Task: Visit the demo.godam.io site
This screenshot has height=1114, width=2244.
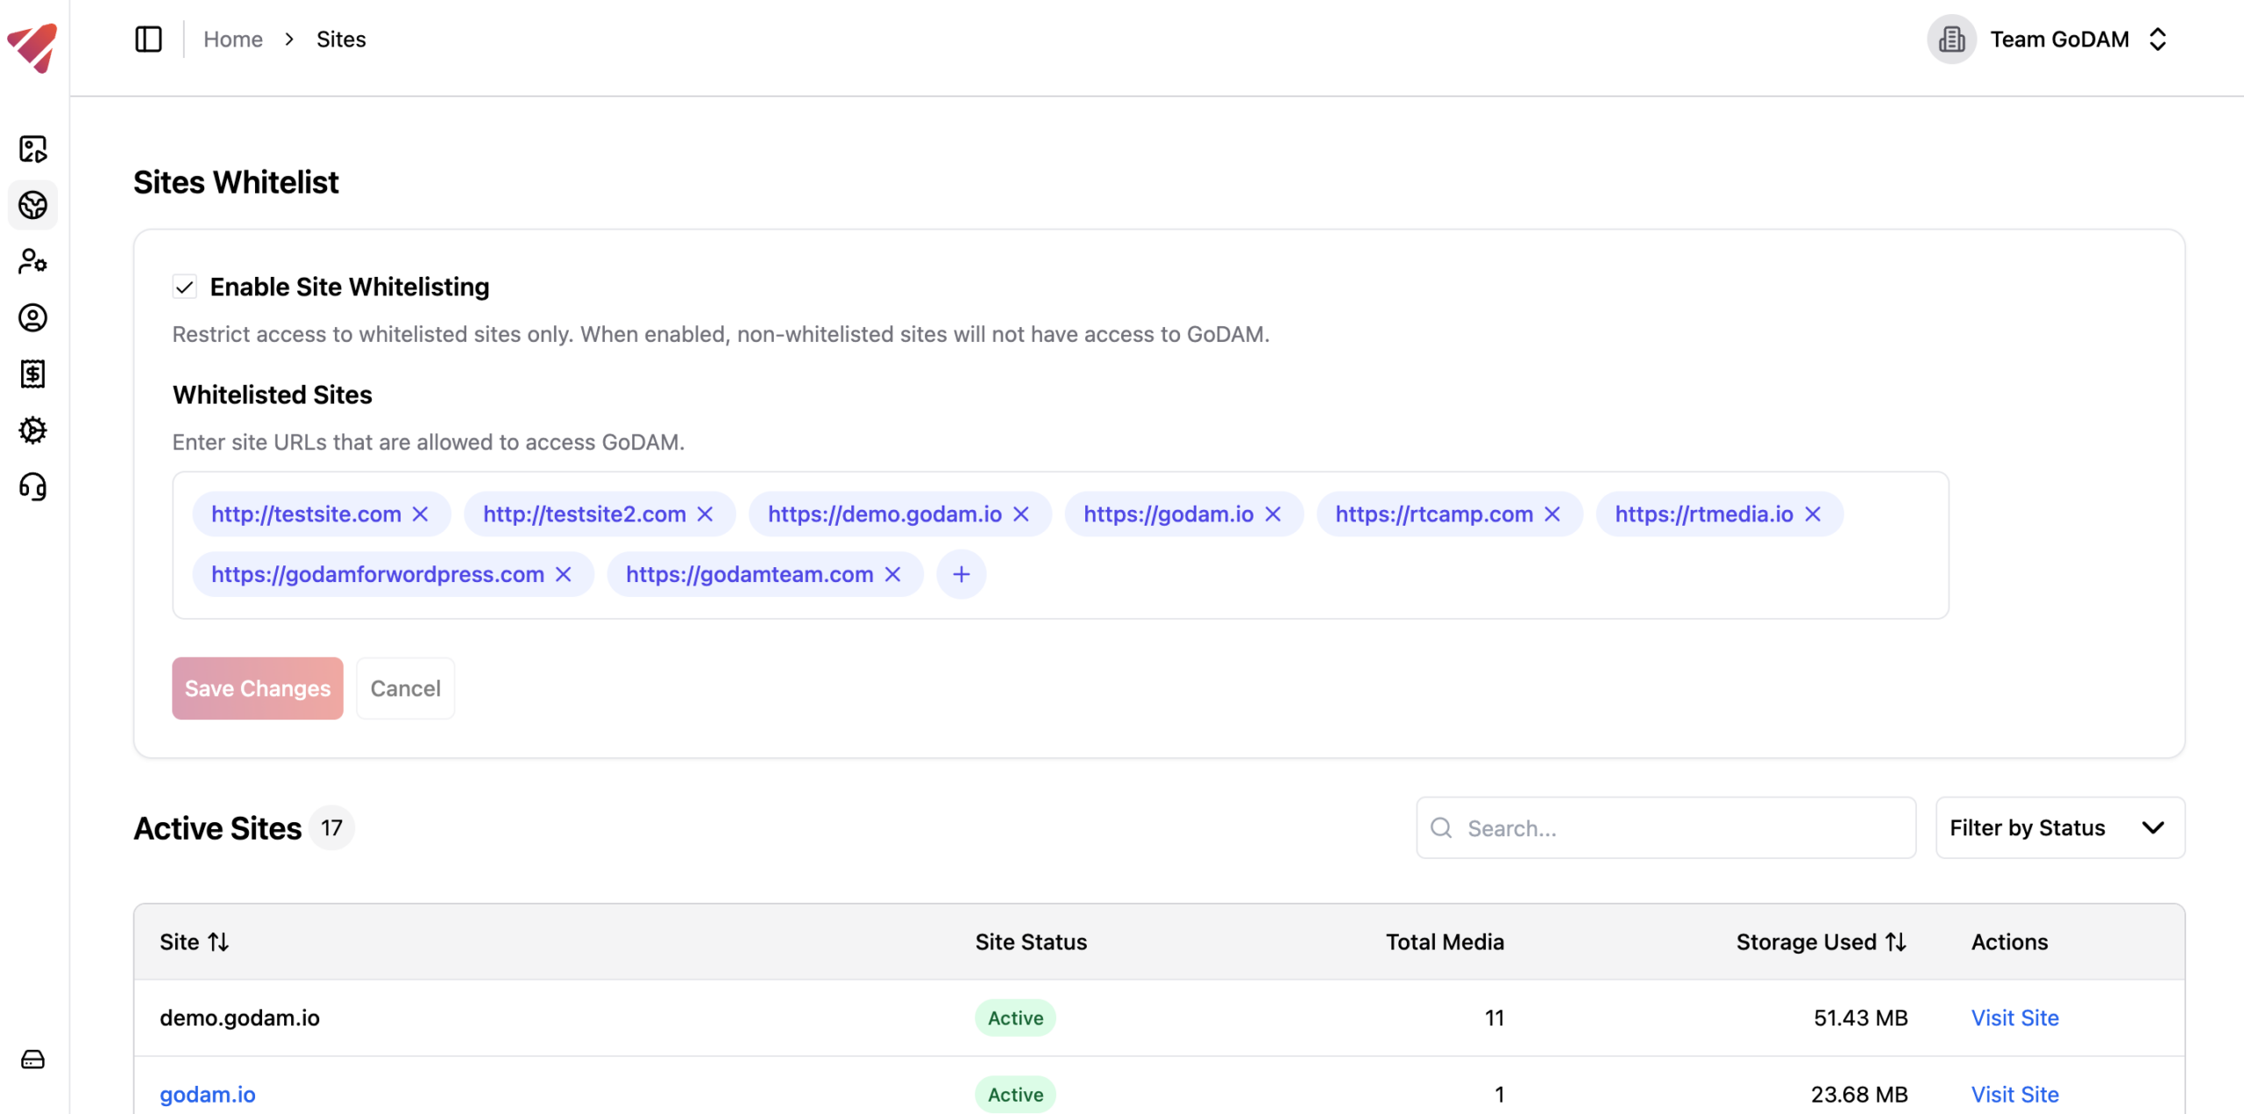Action: click(2014, 1018)
